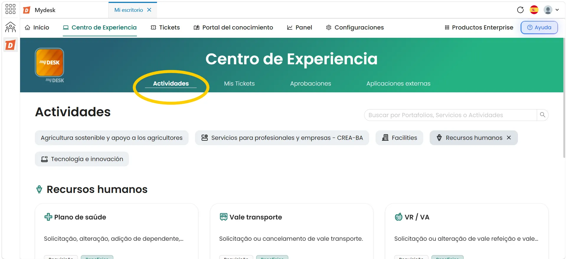Filter by the Facilities portfolio chip
Viewport: 566px width, 259px height.
point(399,138)
